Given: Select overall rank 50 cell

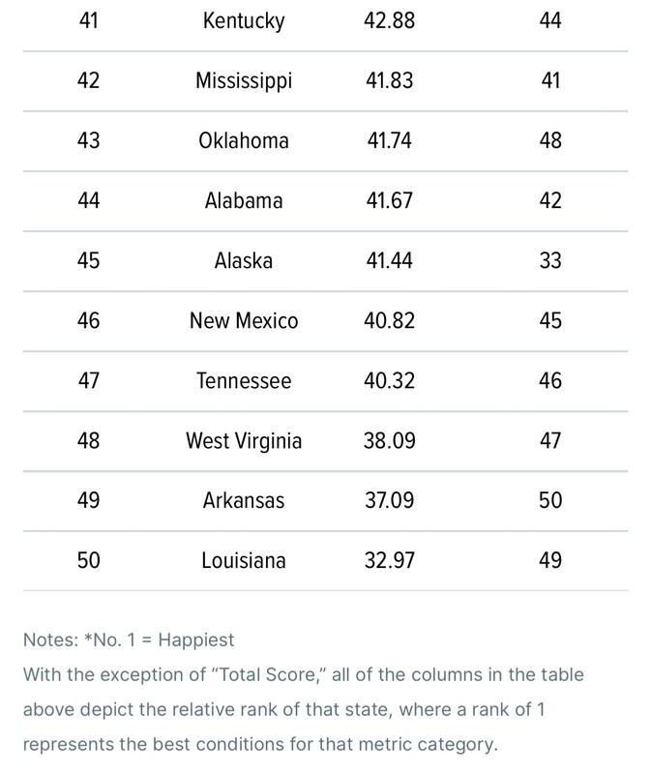Looking at the screenshot, I should (88, 561).
